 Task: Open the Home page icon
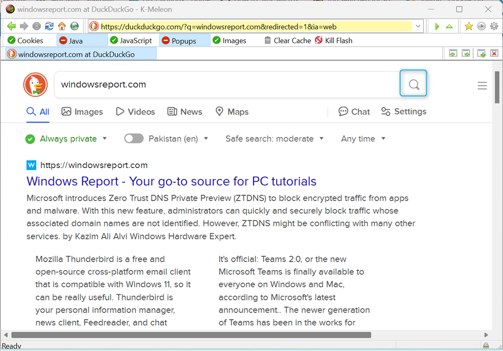point(62,26)
